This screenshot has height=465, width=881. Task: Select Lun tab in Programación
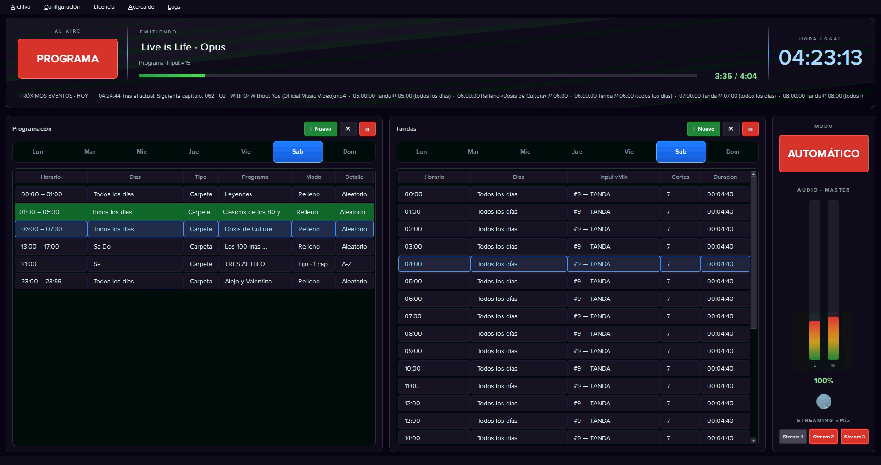point(38,152)
